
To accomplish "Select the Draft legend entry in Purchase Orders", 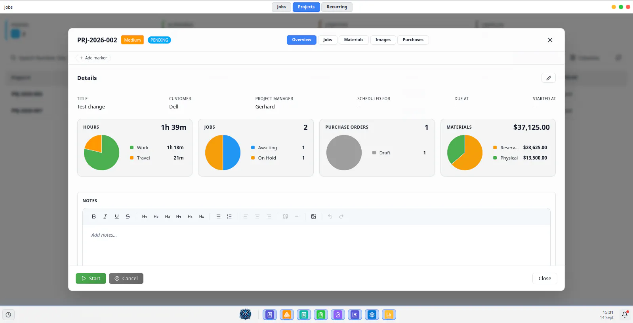I will tap(399, 153).
